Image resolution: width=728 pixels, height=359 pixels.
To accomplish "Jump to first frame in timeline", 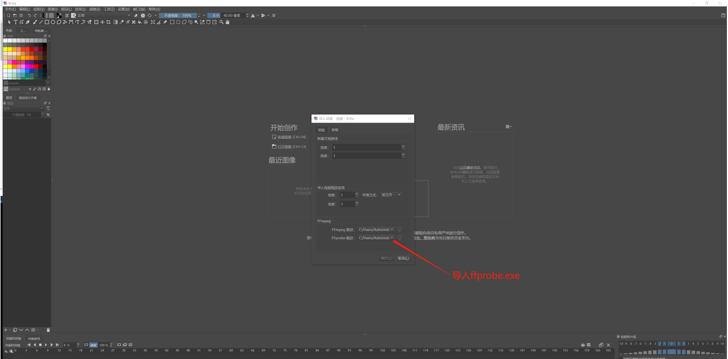I will pyautogui.click(x=29, y=345).
